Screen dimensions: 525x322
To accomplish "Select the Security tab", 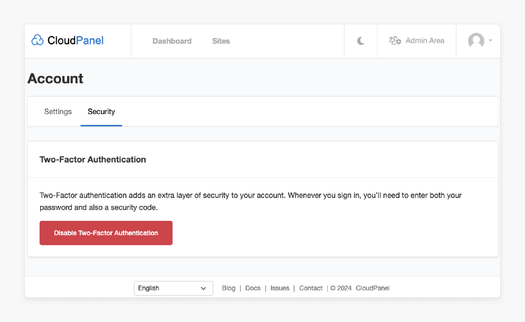I will click(x=101, y=111).
